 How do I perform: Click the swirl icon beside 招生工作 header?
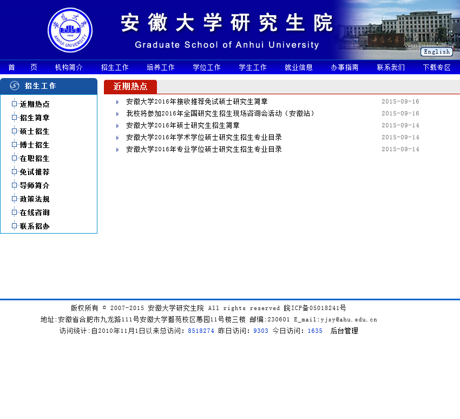point(15,86)
